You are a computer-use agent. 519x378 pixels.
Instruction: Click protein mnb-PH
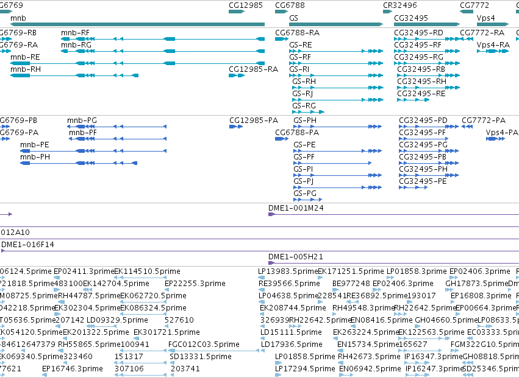[x=79, y=163]
